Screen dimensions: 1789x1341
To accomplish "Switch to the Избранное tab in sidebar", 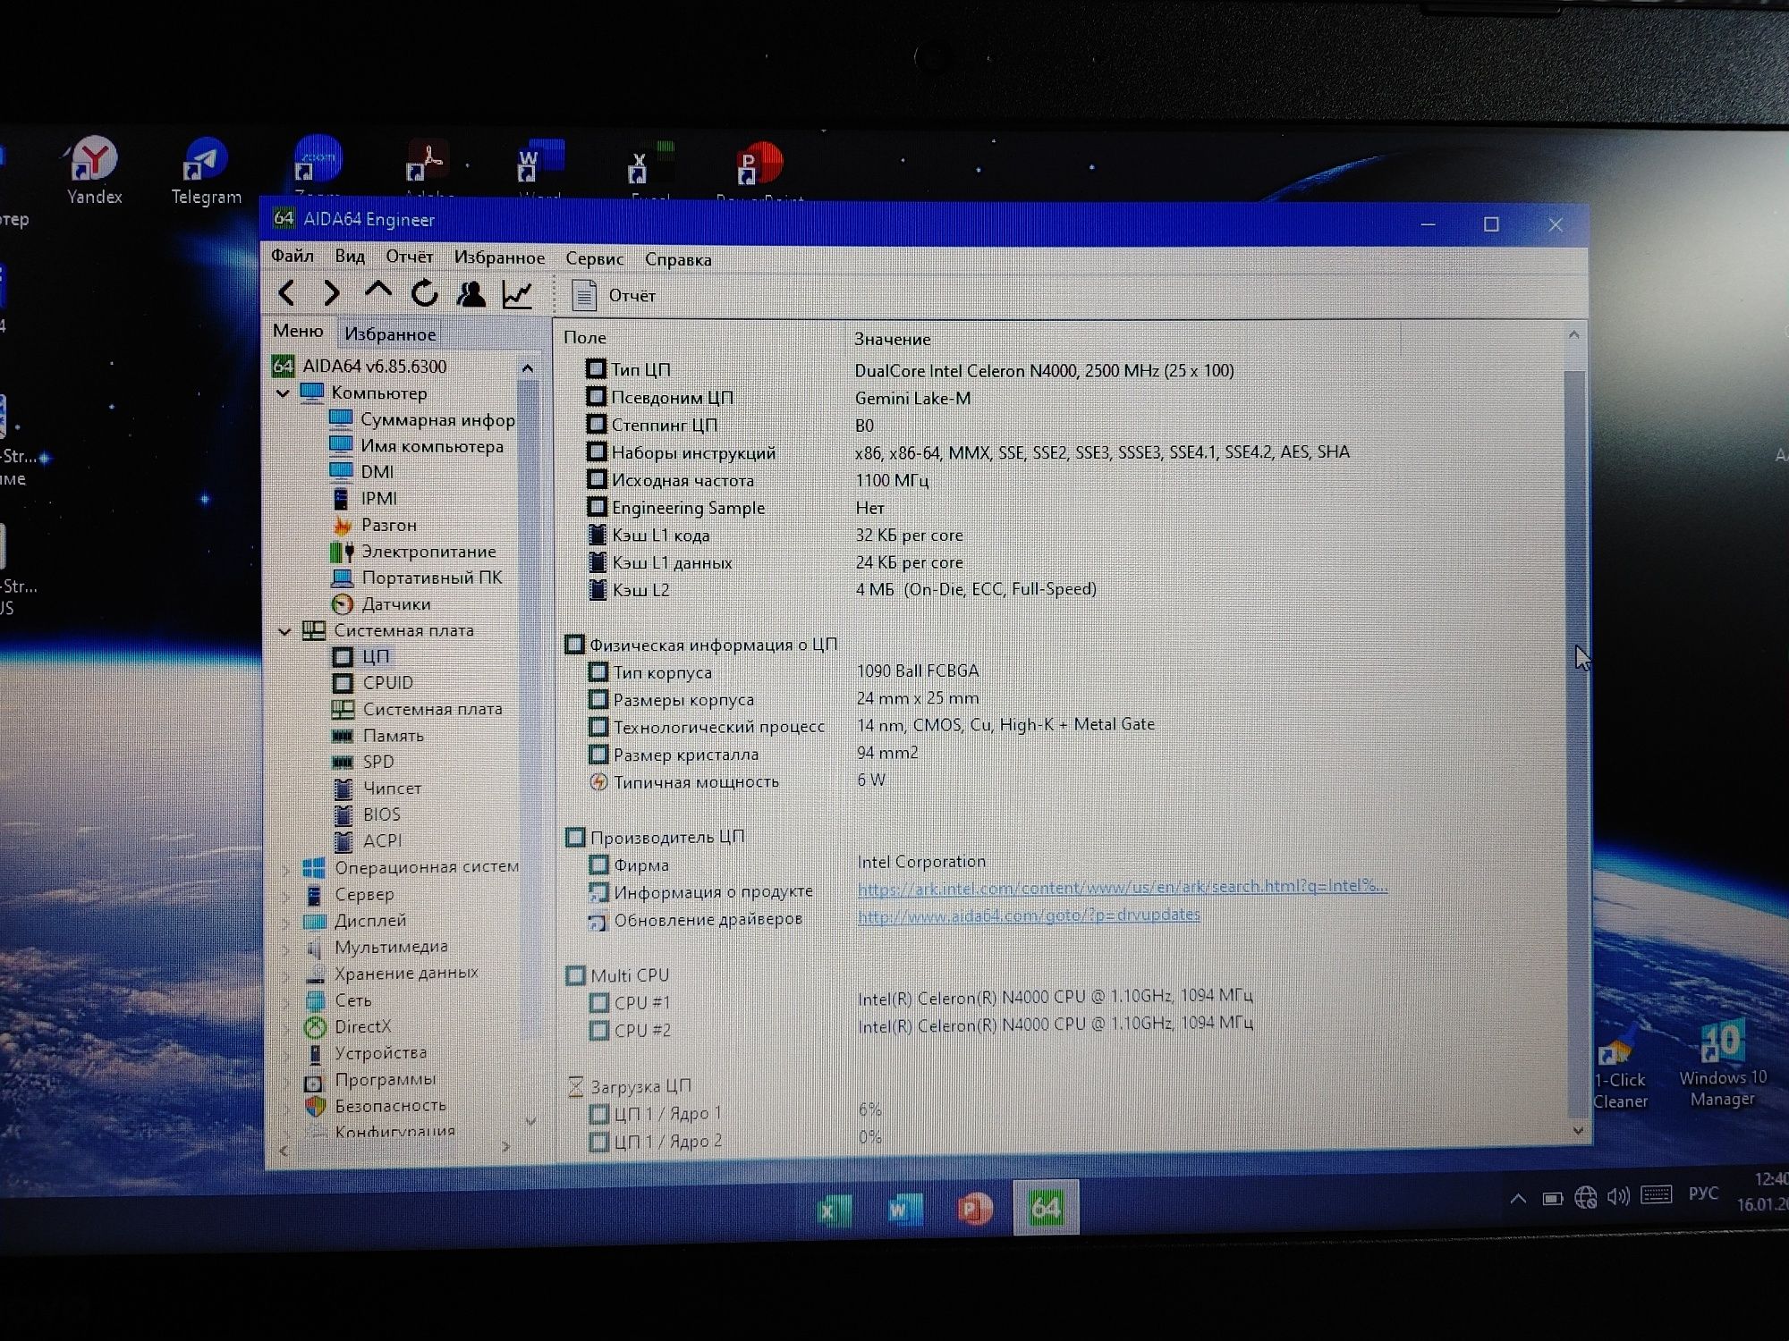I will (x=390, y=334).
